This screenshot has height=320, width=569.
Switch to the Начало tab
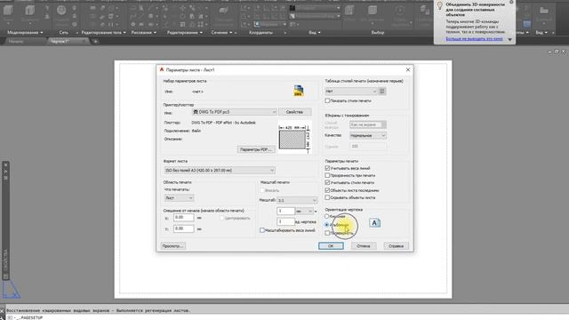click(16, 42)
